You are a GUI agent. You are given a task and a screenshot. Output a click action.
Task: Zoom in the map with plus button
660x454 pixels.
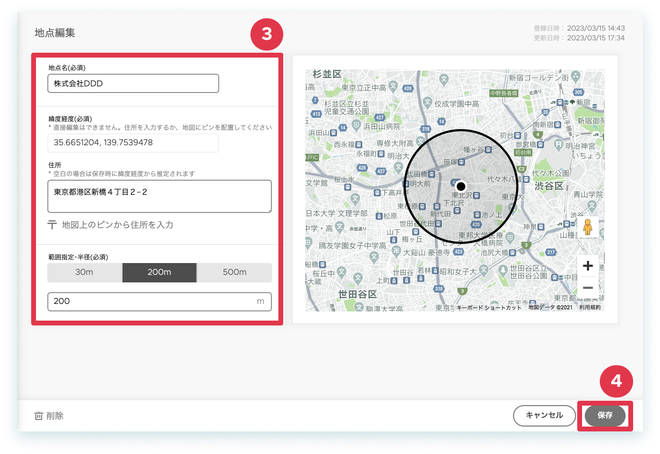(588, 266)
